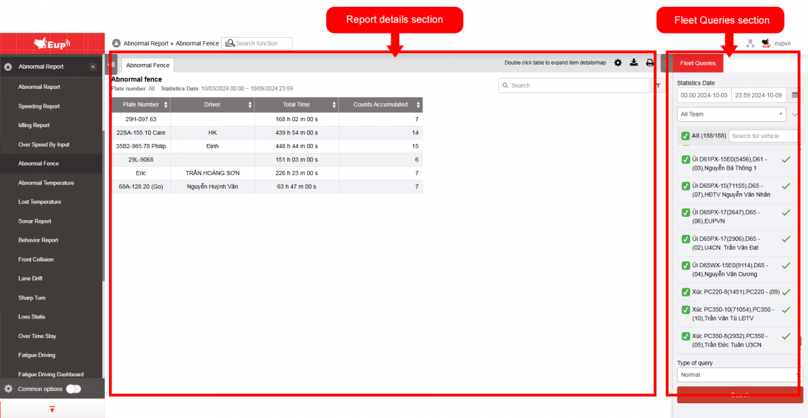Sort table by Plate Number column
The image size is (808, 418).
141,104
